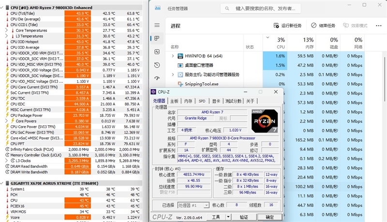This screenshot has width=387, height=222.
Task: Click the Task Manager app icon in title bar
Action: [x=158, y=8]
